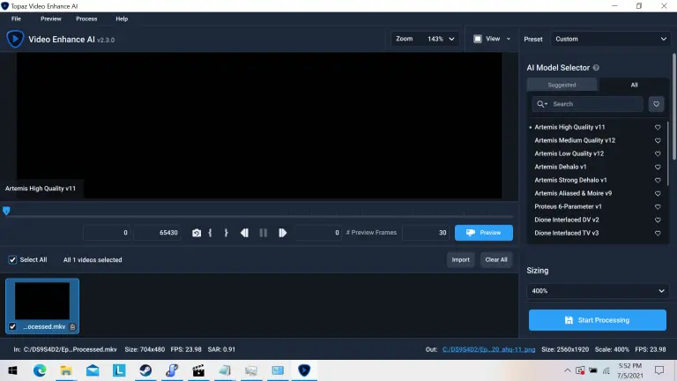Step back one frame
Screen dimensions: 677x381
(244, 233)
